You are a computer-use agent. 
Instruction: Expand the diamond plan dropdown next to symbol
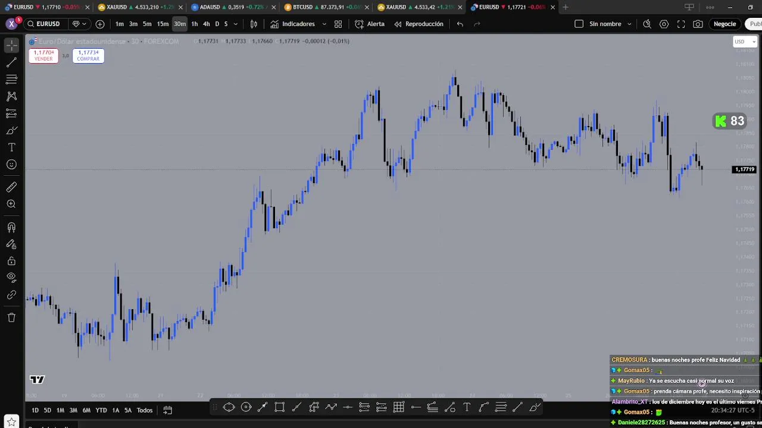[x=80, y=24]
